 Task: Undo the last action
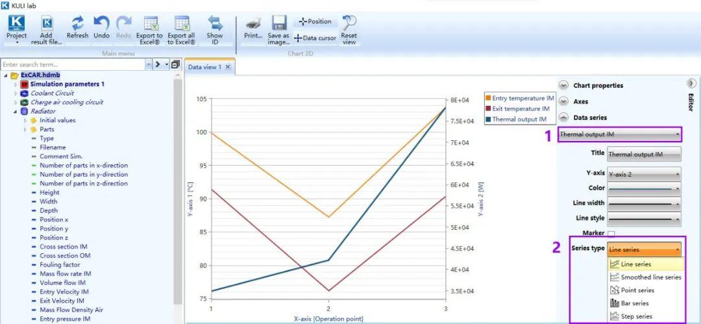[101, 23]
